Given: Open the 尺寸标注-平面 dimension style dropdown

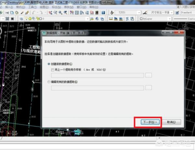Looking at the screenshot, I should tap(172, 13).
